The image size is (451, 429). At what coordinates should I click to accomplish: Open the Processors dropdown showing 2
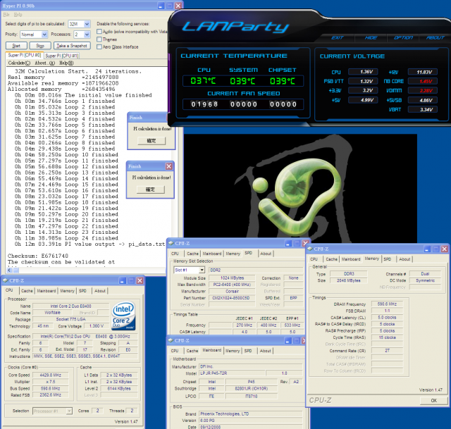tap(87, 35)
